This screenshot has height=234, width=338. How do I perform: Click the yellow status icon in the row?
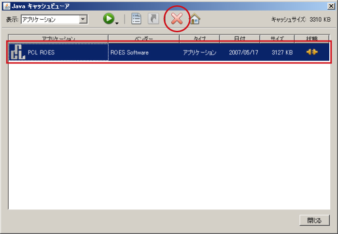click(x=312, y=52)
